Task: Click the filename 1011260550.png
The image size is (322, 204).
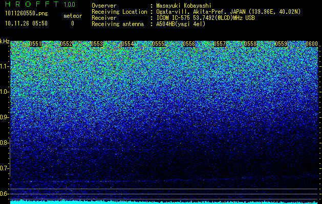Action: pos(27,14)
